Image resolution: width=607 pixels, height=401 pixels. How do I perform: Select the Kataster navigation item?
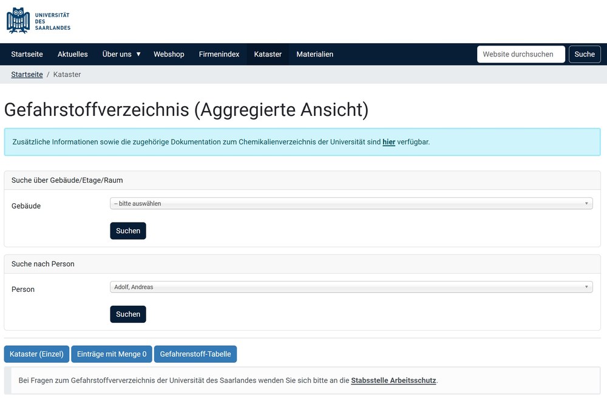pos(268,54)
